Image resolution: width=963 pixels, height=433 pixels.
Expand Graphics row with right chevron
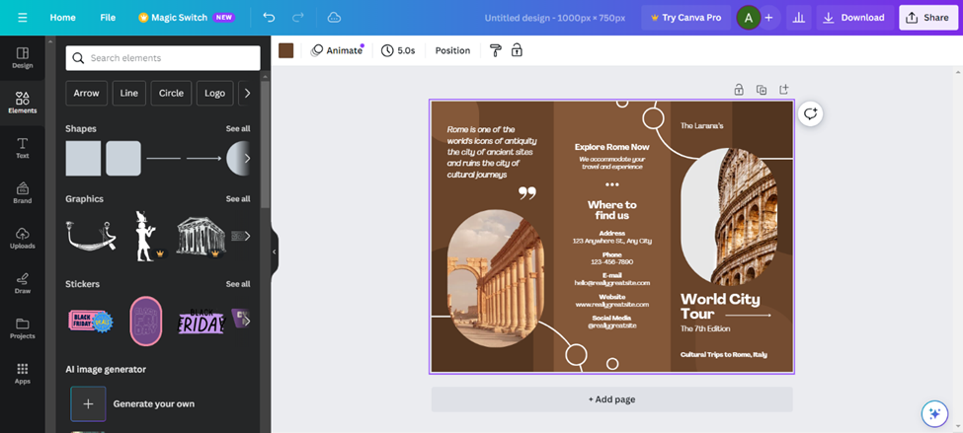pos(247,236)
